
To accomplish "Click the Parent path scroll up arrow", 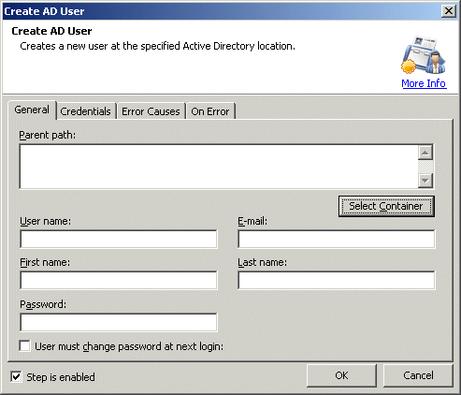I will [x=425, y=153].
